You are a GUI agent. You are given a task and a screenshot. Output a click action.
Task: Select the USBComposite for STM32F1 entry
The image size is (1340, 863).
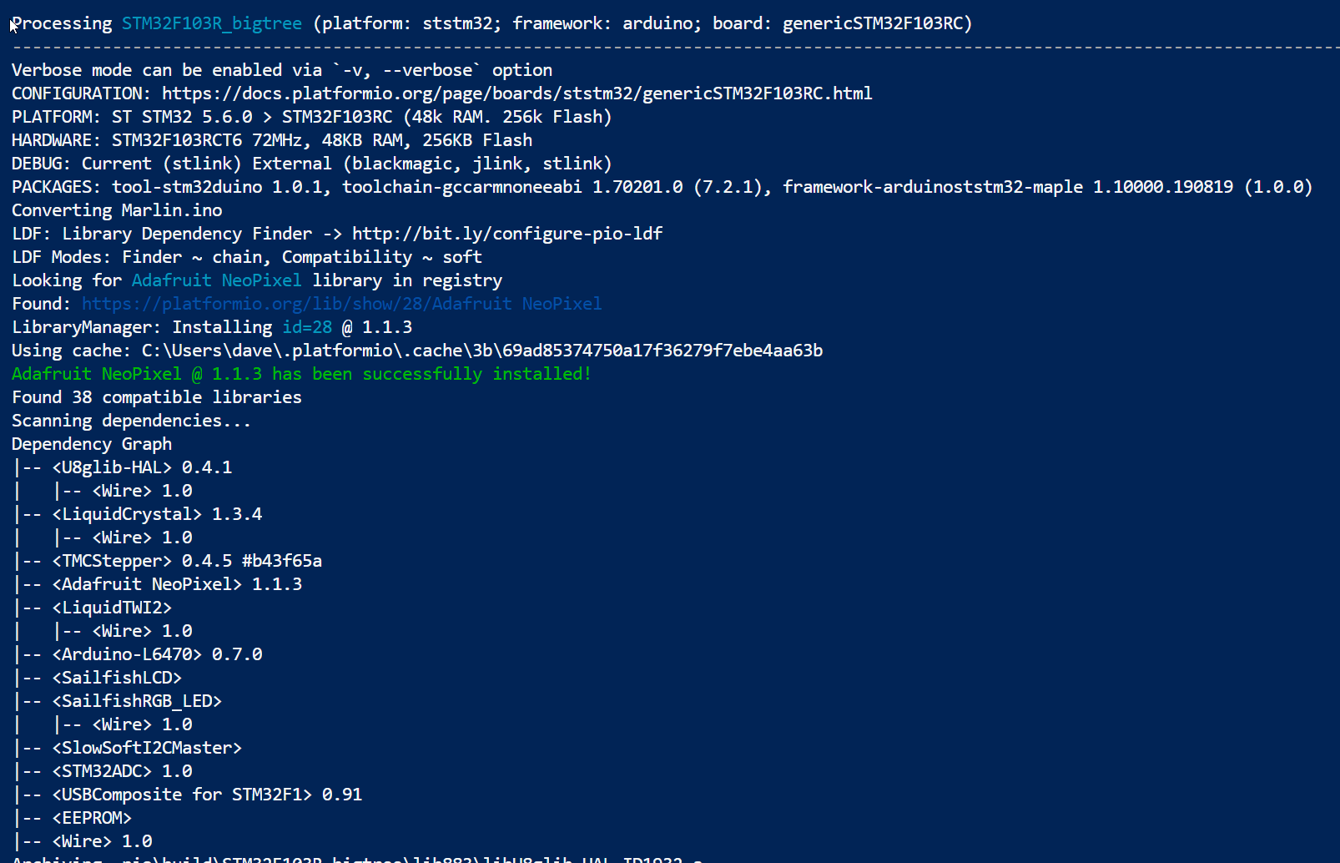tap(207, 795)
